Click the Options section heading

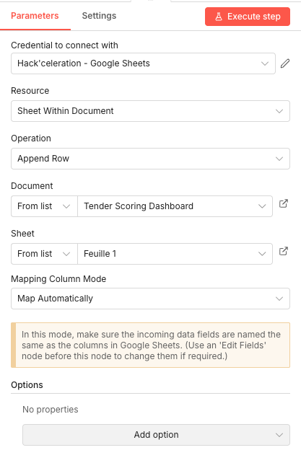coord(27,384)
